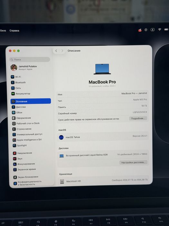Click the red icon in the menu bar
The height and width of the screenshot is (226, 169).
pyautogui.click(x=140, y=30)
